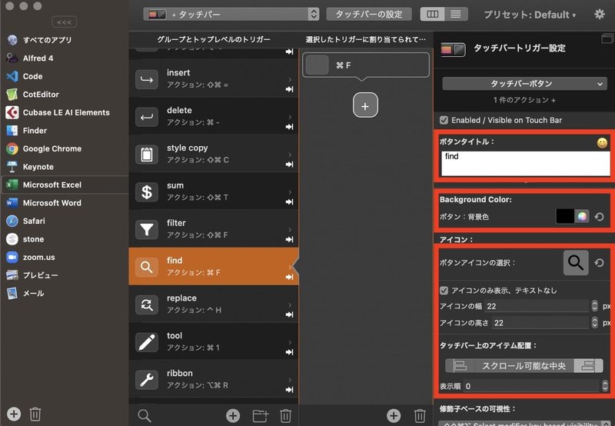Toggle icon-only display without text checkbox
The height and width of the screenshot is (426, 615).
tap(444, 290)
